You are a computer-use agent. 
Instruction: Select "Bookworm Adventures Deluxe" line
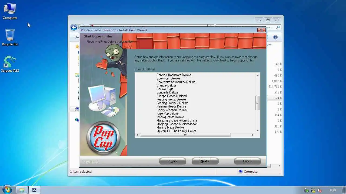click(176, 82)
